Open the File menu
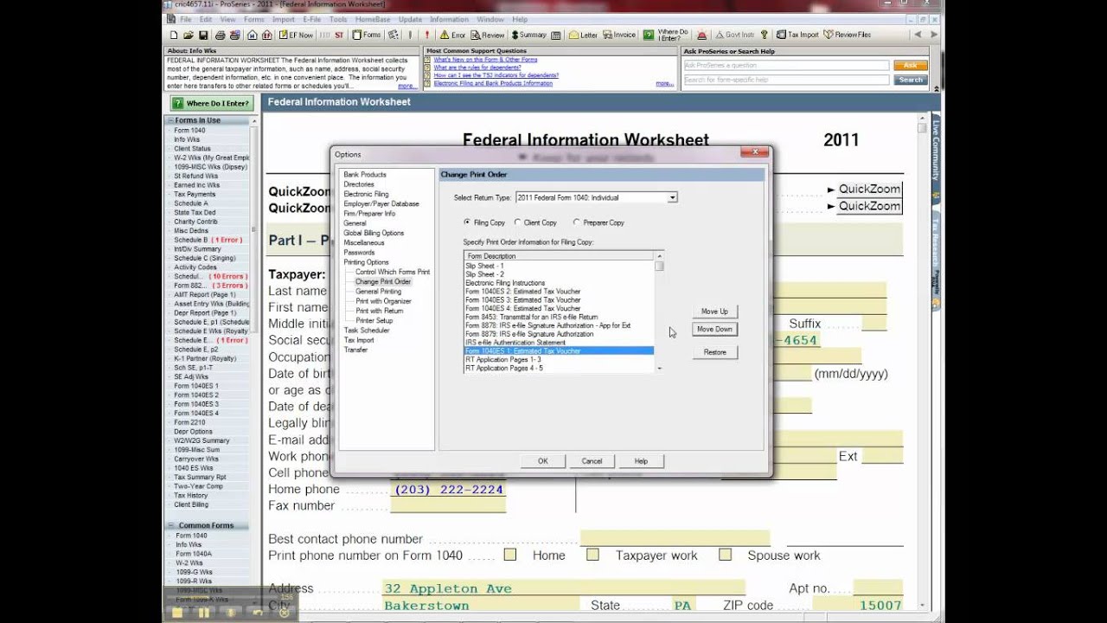 coord(185,19)
